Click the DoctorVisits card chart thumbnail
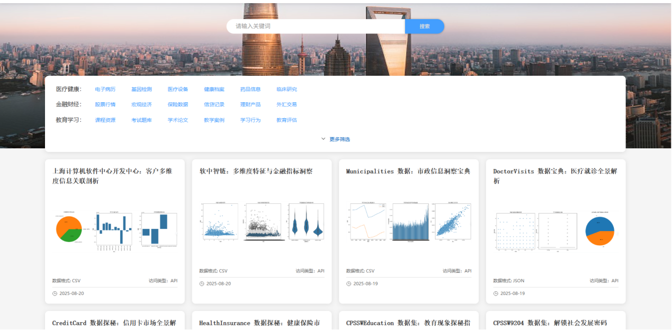672x330 pixels. pos(555,231)
